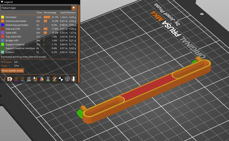Select the Support material interface label
The image size is (229, 141).
(x=20, y=48)
